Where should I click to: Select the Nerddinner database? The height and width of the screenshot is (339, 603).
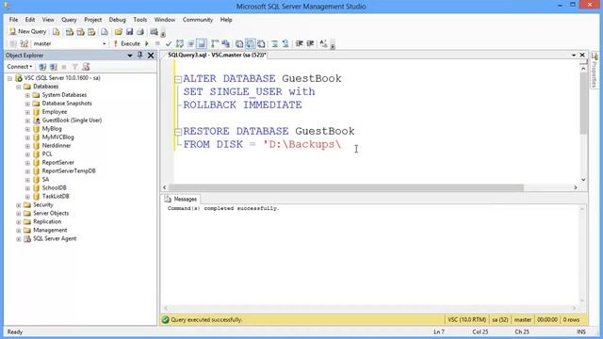click(57, 146)
